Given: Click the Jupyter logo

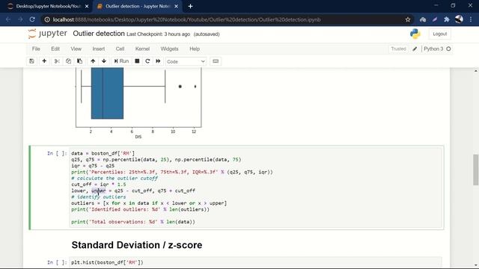Looking at the screenshot, I should (x=47, y=34).
